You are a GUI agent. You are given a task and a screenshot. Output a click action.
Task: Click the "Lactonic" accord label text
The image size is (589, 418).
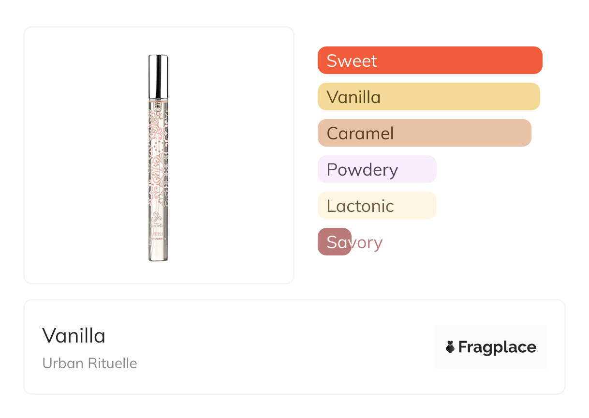(360, 206)
